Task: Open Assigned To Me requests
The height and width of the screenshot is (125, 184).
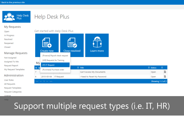Action: [x=11, y=61]
